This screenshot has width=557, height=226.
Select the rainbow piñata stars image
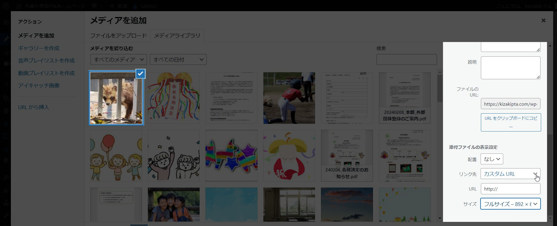click(x=231, y=156)
